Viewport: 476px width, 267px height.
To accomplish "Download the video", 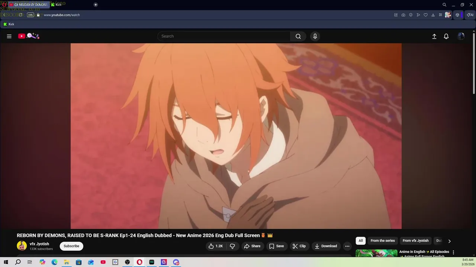I will [326, 246].
